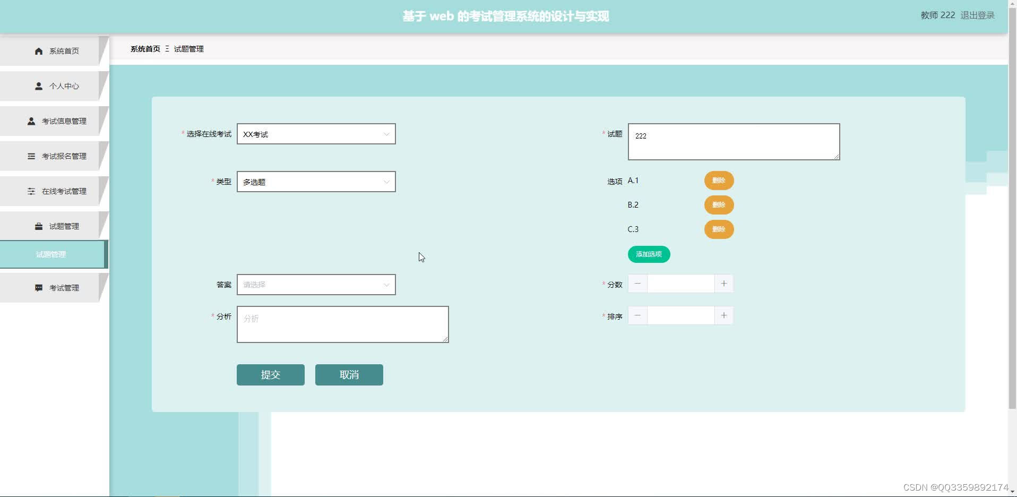Click 系统首页 in the breadcrumb
Viewport: 1017px width, 497px height.
pyautogui.click(x=145, y=49)
